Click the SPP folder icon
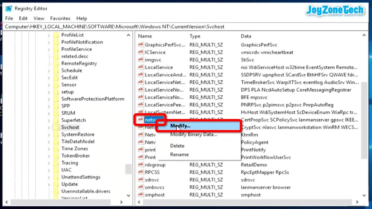The image size is (372, 209). [56, 106]
